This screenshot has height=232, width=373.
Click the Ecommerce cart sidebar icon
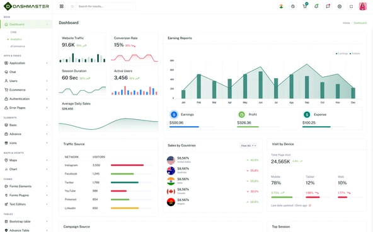(x=6, y=90)
